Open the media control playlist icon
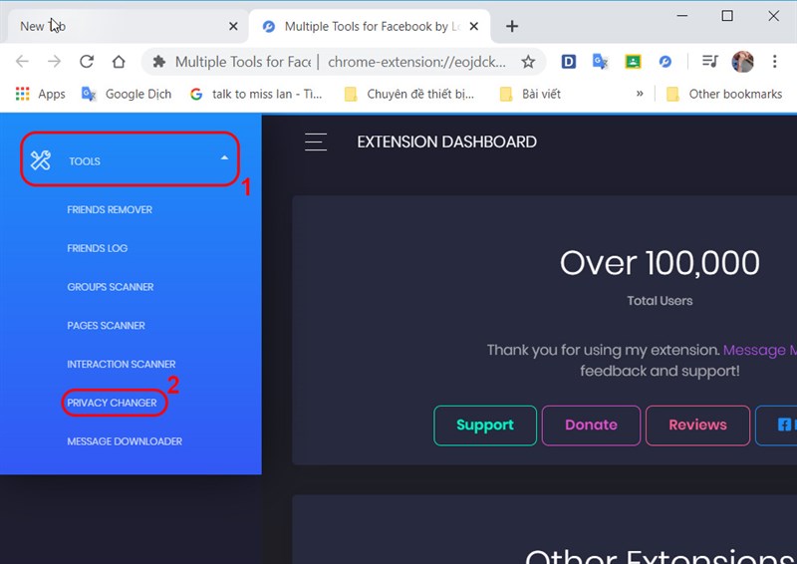This screenshot has width=797, height=564. (x=709, y=62)
